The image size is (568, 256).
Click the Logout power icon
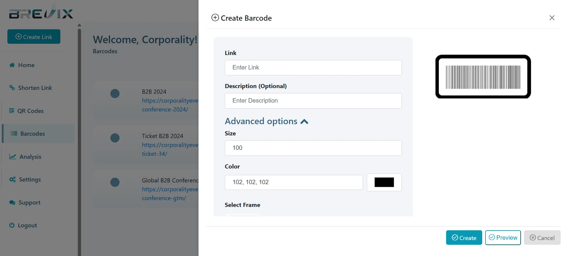[x=12, y=225]
